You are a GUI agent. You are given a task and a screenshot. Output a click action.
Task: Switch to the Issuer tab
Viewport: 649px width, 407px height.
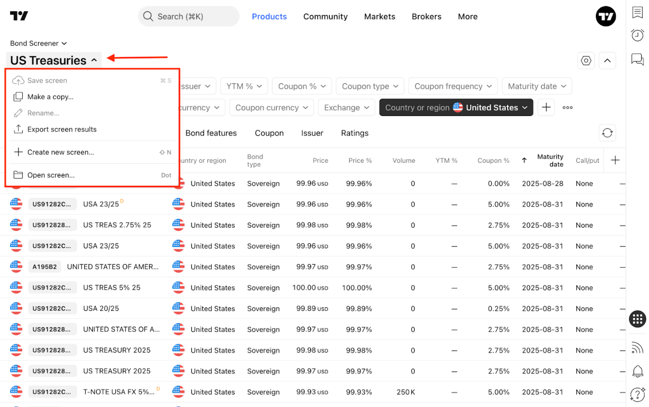pos(312,133)
